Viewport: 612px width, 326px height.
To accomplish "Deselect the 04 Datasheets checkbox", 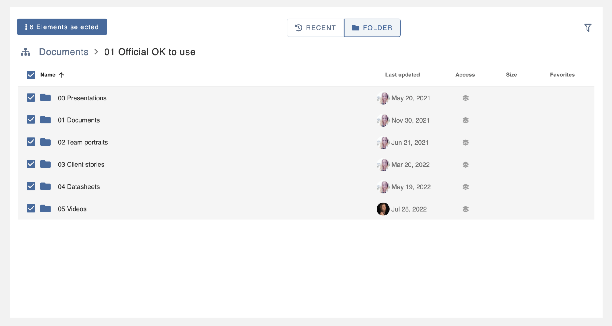I will [x=31, y=186].
